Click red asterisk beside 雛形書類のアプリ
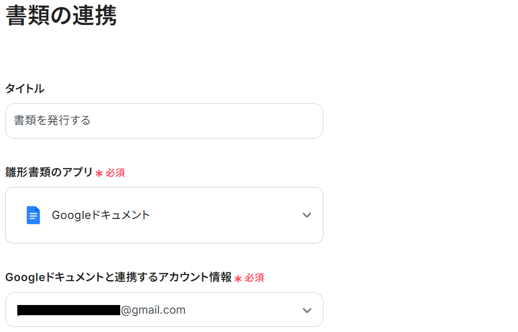The image size is (518, 332). click(99, 174)
